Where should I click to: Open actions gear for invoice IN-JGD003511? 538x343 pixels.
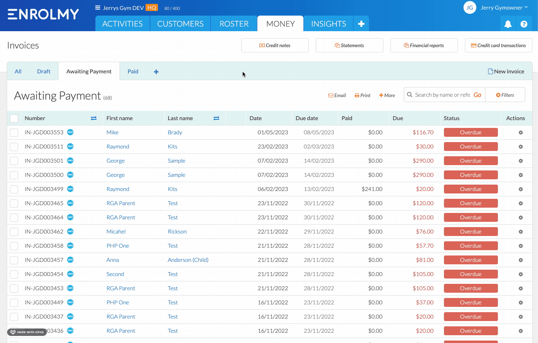pos(521,147)
